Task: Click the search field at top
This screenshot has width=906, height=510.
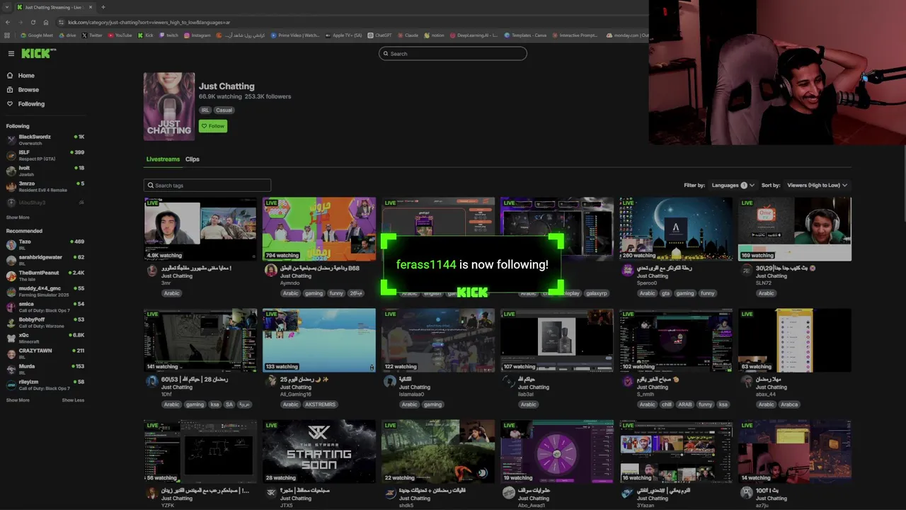Action: click(453, 53)
